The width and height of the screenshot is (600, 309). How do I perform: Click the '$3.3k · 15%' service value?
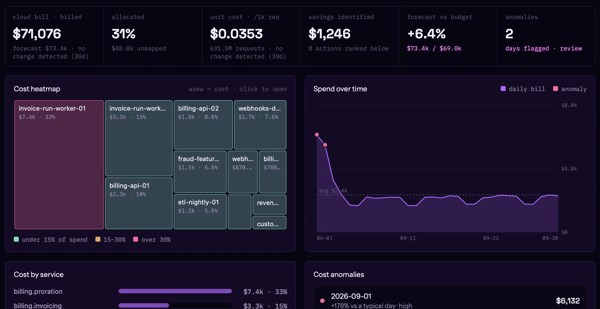pos(265,306)
